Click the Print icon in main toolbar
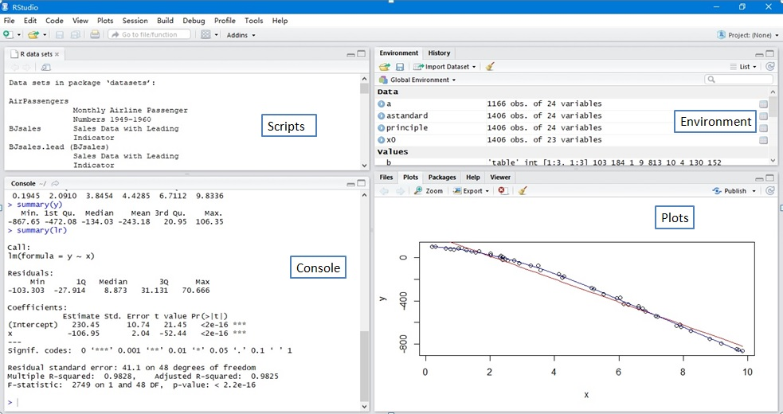Image resolution: width=783 pixels, height=414 pixels. coord(95,34)
